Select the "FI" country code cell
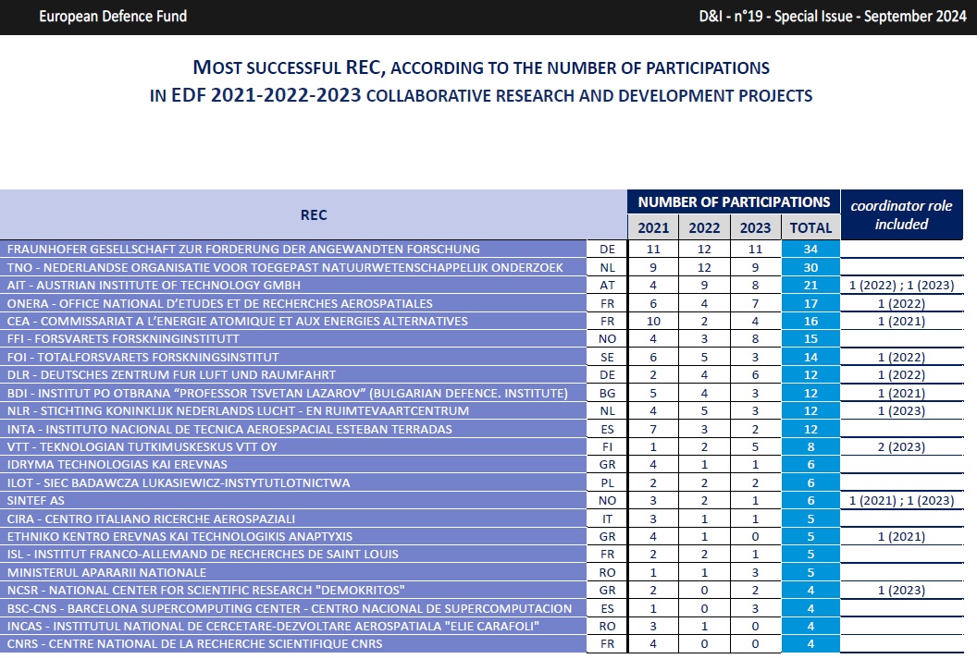 tap(608, 446)
